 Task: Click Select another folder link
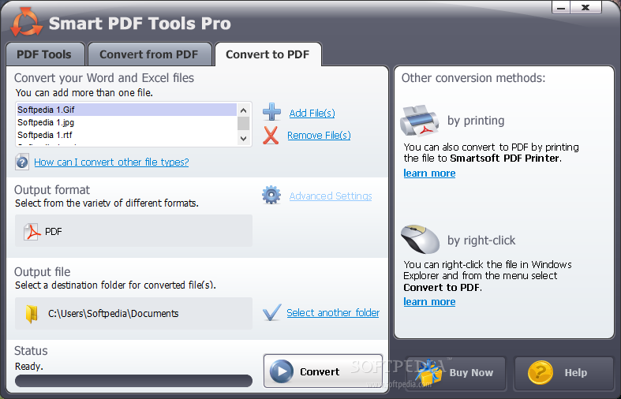point(333,313)
